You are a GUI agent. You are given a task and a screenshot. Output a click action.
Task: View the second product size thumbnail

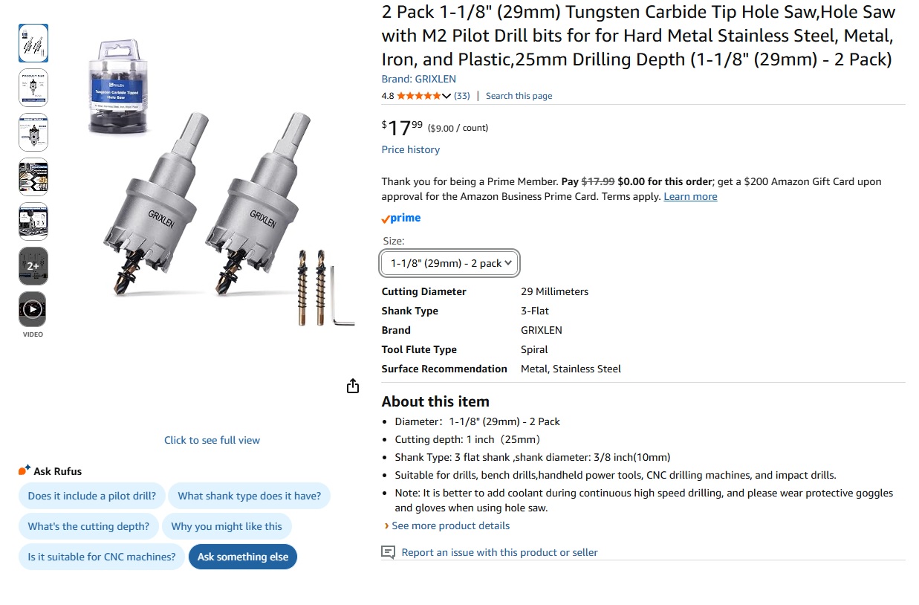point(33,88)
